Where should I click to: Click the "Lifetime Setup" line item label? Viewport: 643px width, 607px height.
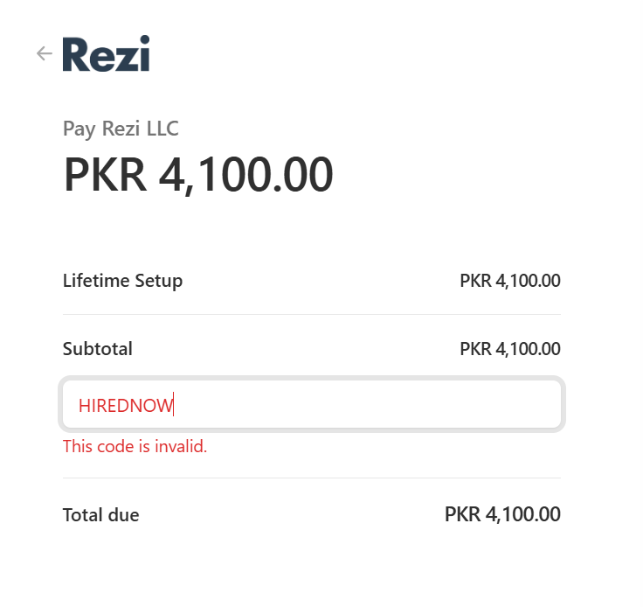(122, 281)
